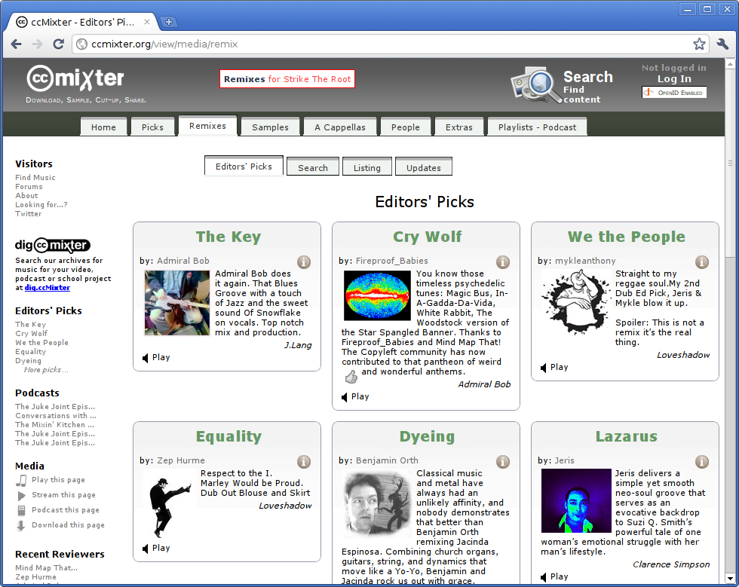The image size is (739, 587).
Task: Open Remixes for Strike The Root banner
Action: [287, 79]
